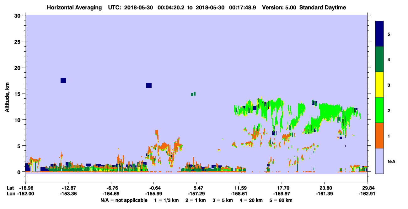Click the longitude value -152.00
Screen dimensions: 408x209
pyautogui.click(x=25, y=194)
